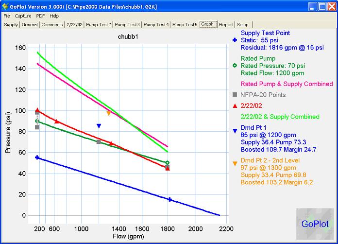Click the Supply 36.4 Pump 73.3 text
Screen dimensions: 338x244
tap(273, 142)
